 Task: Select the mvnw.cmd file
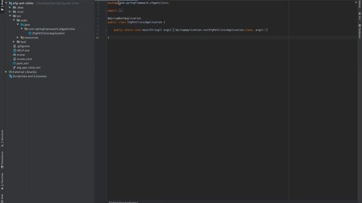pyautogui.click(x=24, y=59)
